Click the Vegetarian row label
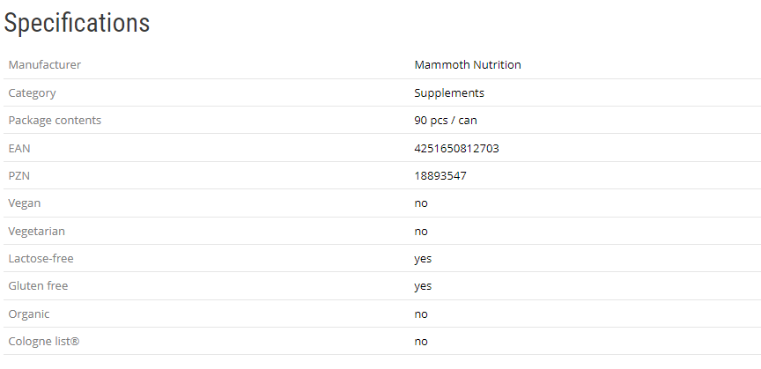Screen dimensions: 761x369 pyautogui.click(x=36, y=231)
